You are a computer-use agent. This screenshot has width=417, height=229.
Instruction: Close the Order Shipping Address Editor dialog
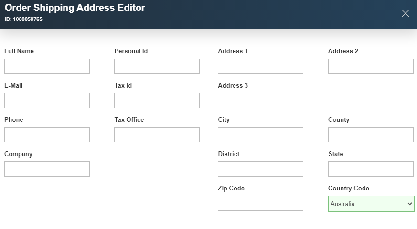[406, 13]
